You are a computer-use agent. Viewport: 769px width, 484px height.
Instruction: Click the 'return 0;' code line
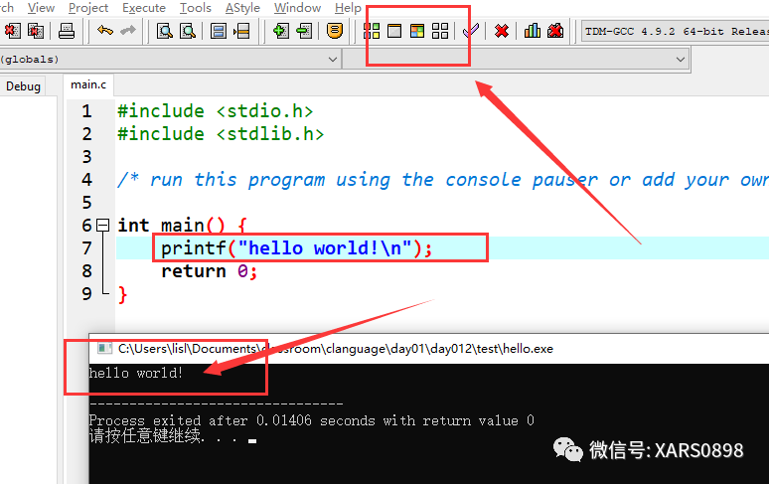pyautogui.click(x=210, y=271)
